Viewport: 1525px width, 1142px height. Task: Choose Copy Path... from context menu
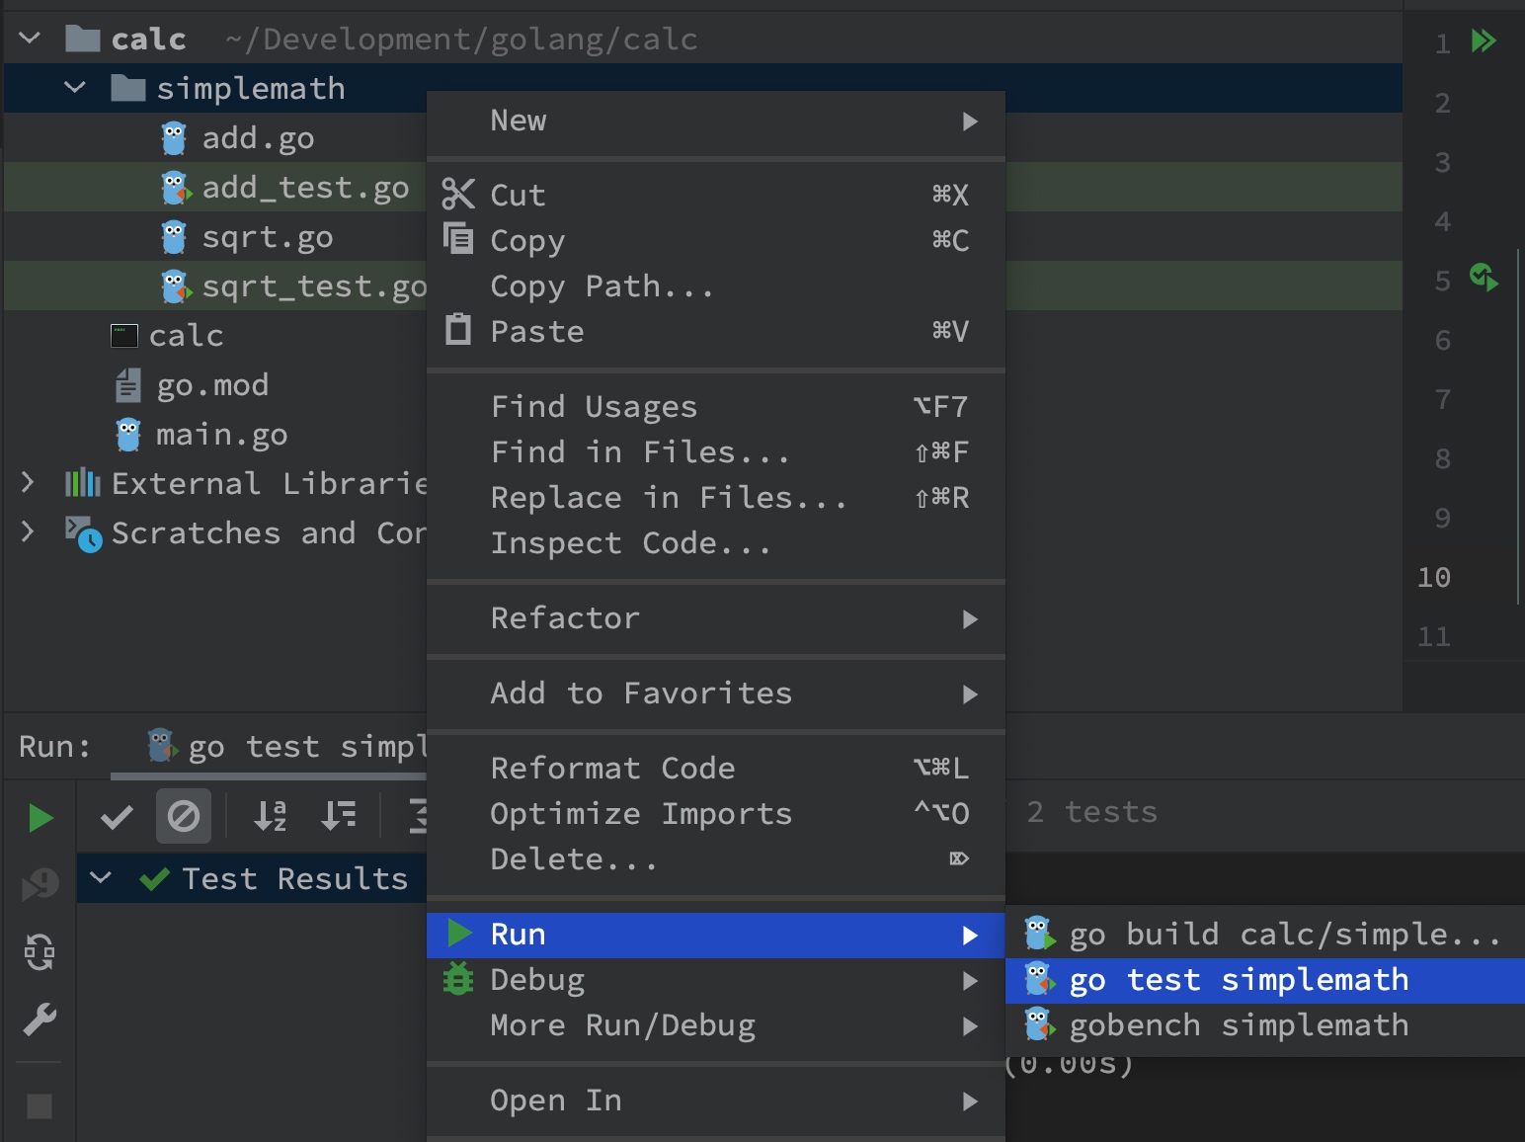click(x=716, y=286)
